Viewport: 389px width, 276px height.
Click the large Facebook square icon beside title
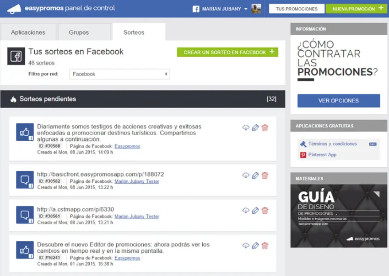coord(16,56)
